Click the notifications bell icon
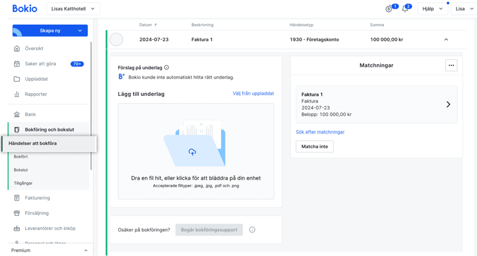The width and height of the screenshot is (477, 256). coord(405,9)
